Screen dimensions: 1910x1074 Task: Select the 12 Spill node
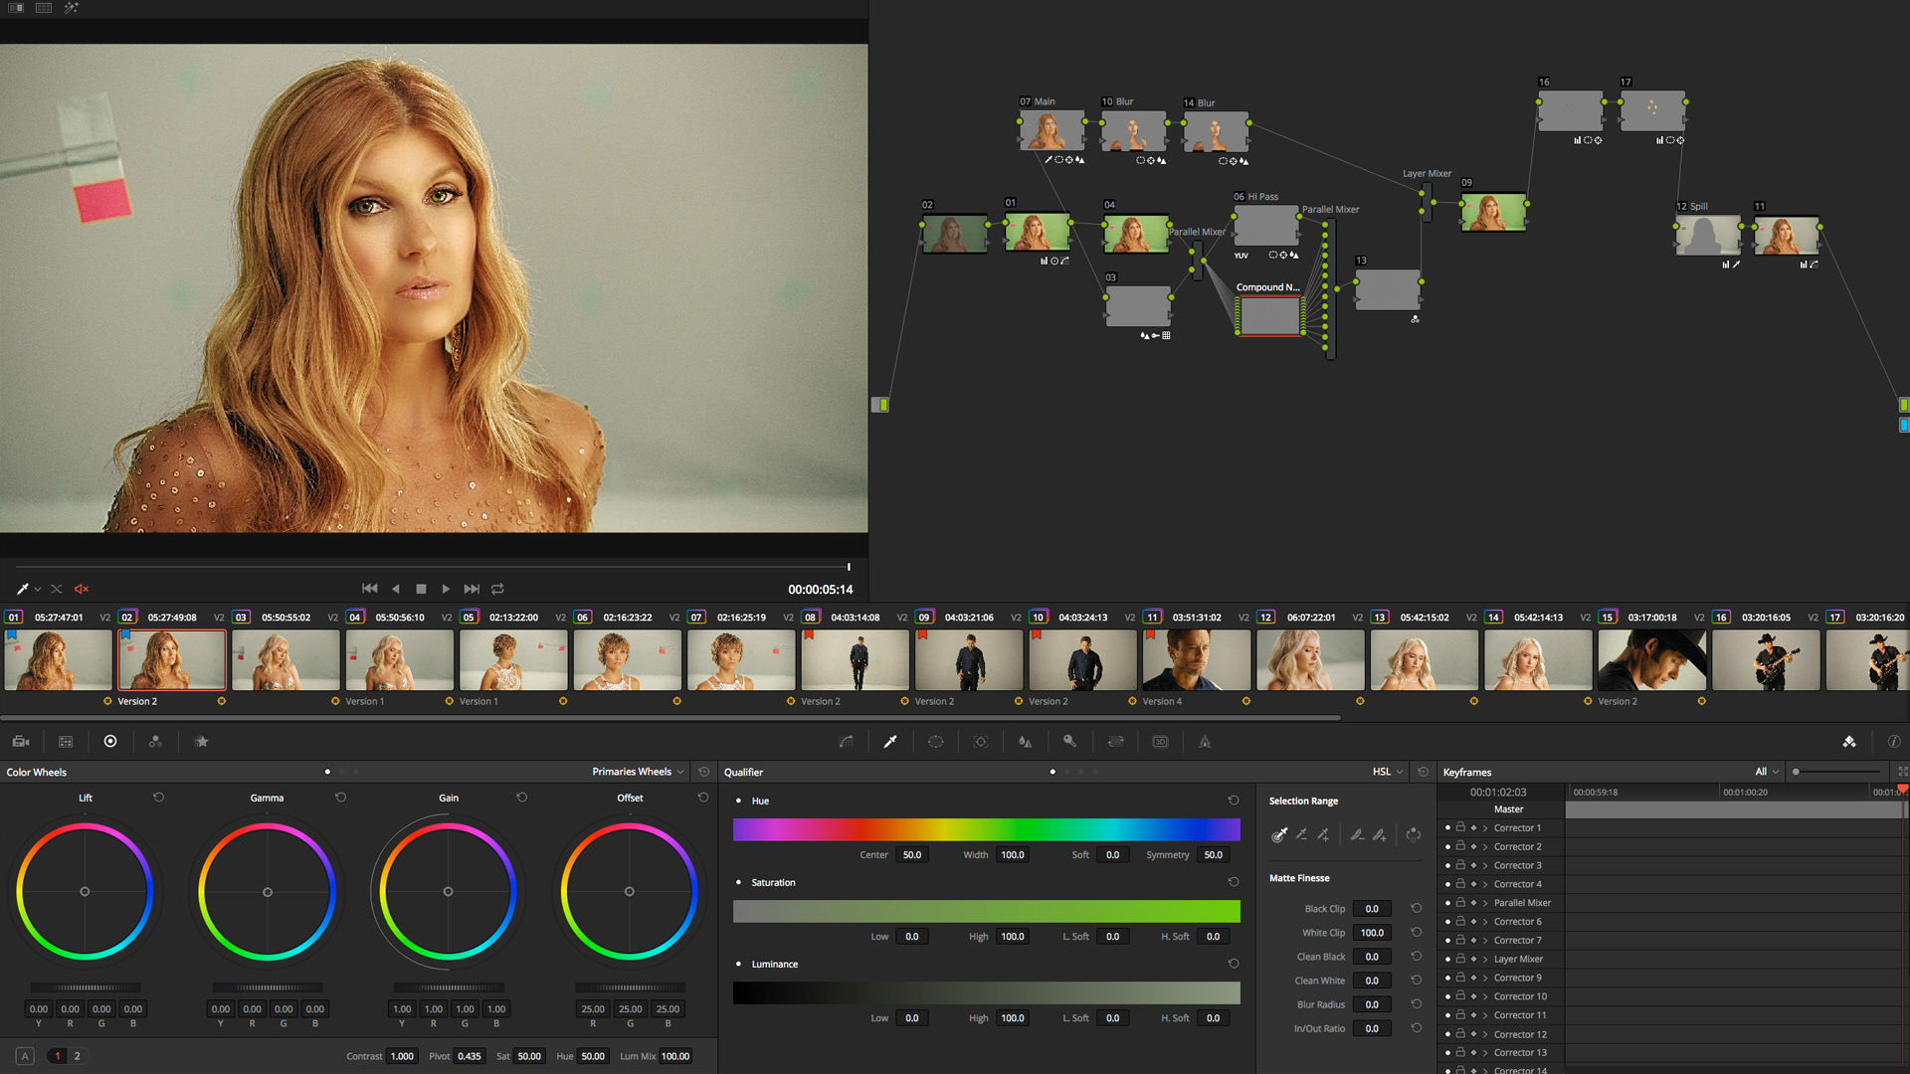coord(1708,235)
